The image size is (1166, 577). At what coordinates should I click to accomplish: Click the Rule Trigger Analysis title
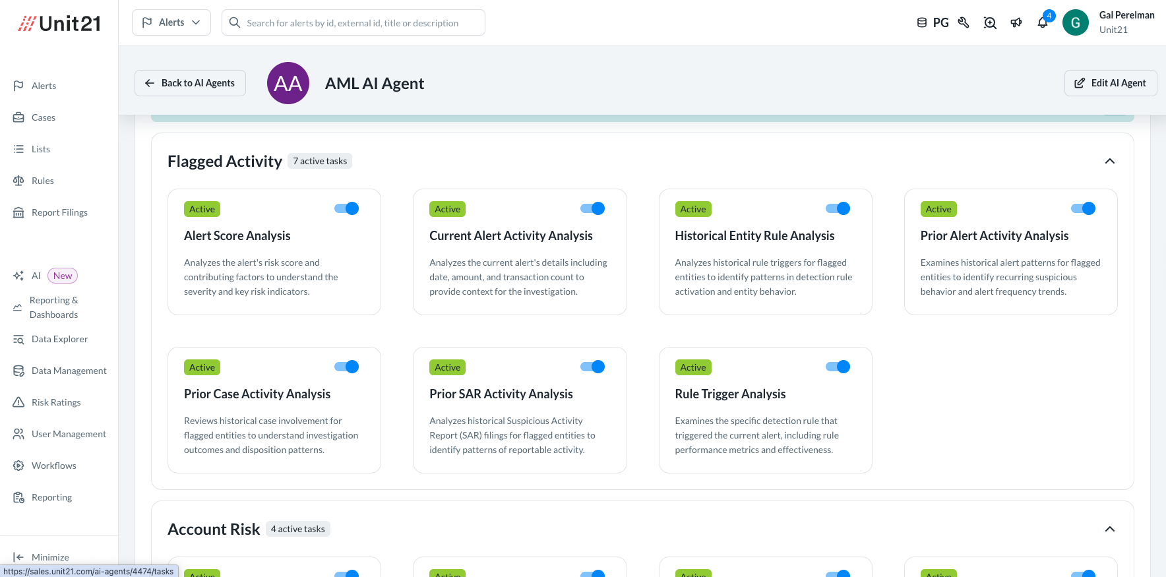(x=730, y=394)
